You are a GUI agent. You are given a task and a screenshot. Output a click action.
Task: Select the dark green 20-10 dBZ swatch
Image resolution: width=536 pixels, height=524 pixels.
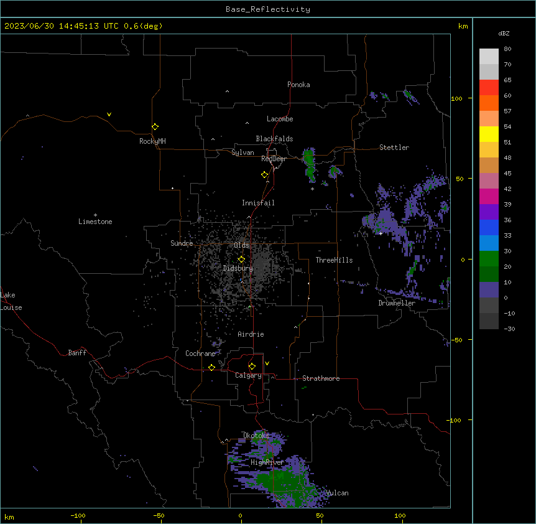[x=489, y=274]
